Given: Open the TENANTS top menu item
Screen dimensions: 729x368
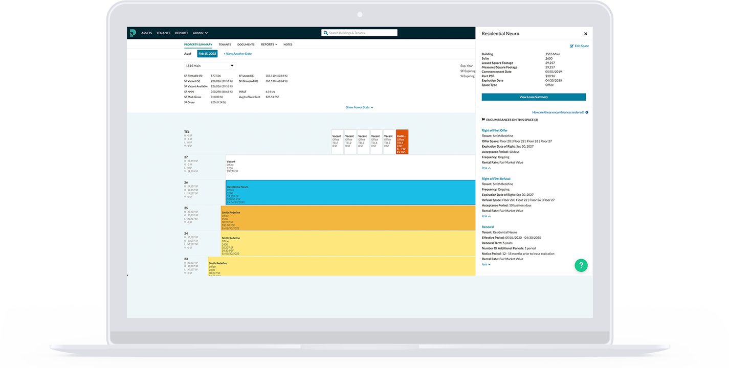Looking at the screenshot, I should [x=163, y=33].
